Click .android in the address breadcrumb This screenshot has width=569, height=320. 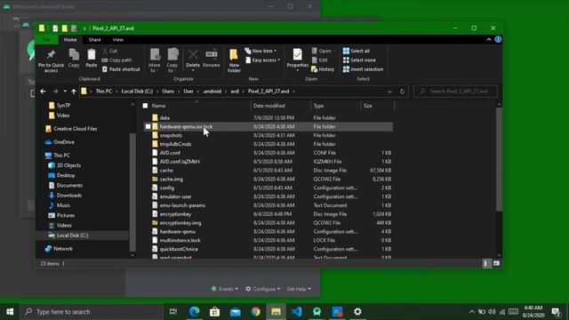click(212, 92)
